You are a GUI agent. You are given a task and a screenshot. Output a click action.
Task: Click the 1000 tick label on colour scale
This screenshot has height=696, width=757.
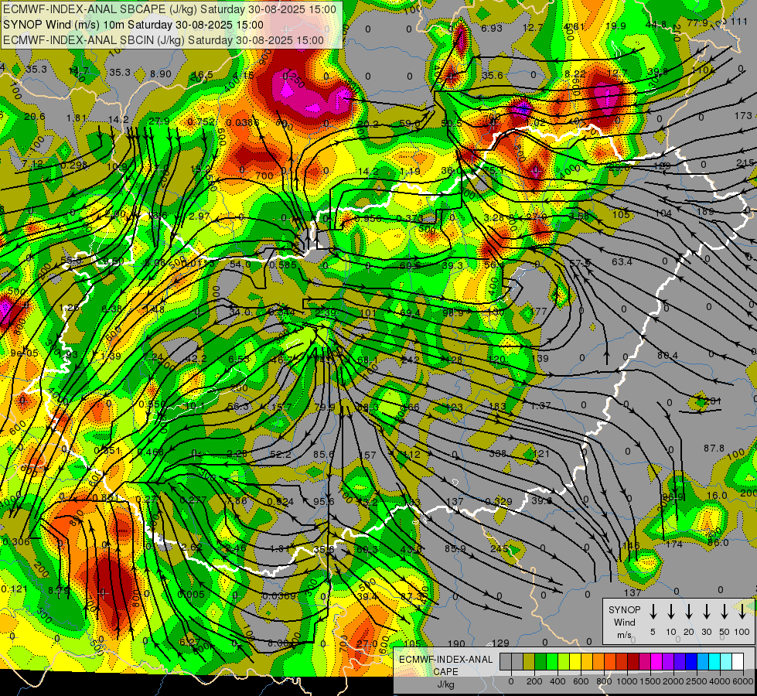point(627,681)
